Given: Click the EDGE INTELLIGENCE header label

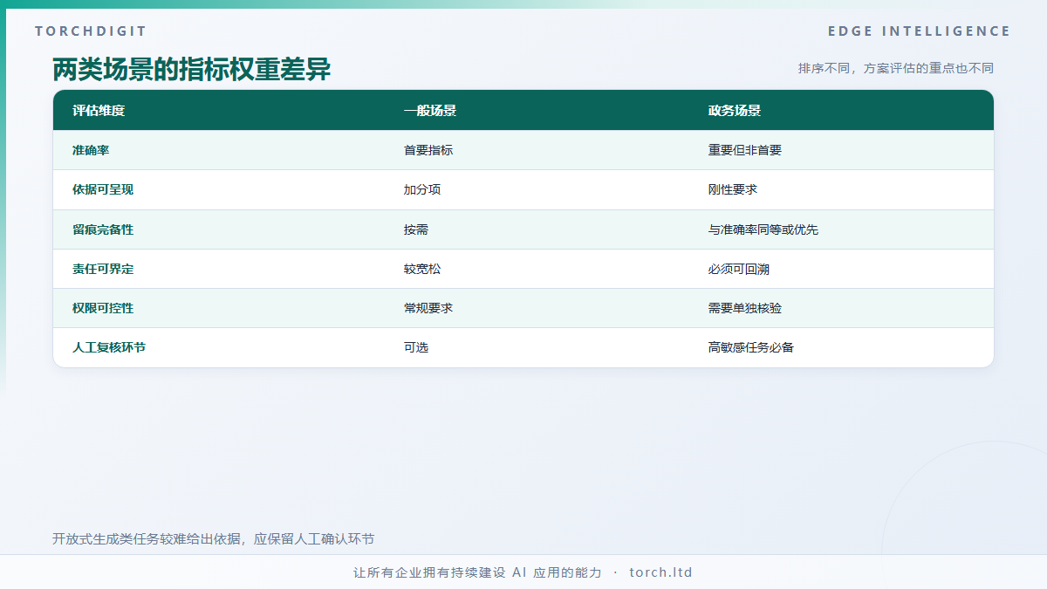Looking at the screenshot, I should [x=919, y=31].
